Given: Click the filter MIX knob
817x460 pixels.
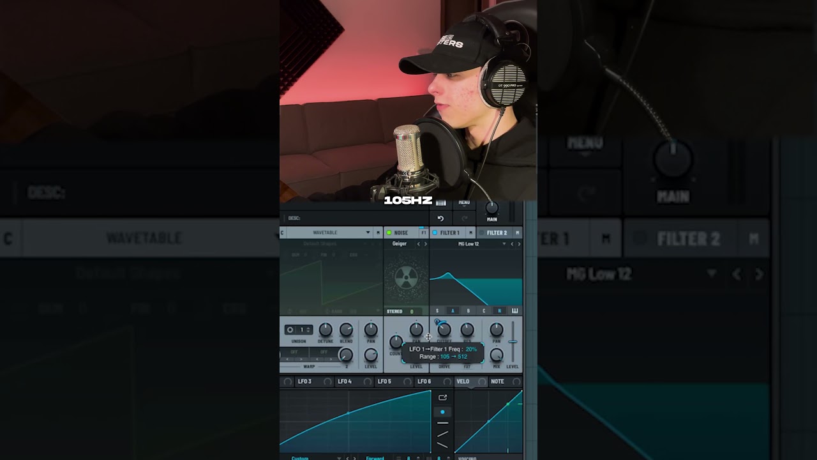Looking at the screenshot, I should [496, 355].
